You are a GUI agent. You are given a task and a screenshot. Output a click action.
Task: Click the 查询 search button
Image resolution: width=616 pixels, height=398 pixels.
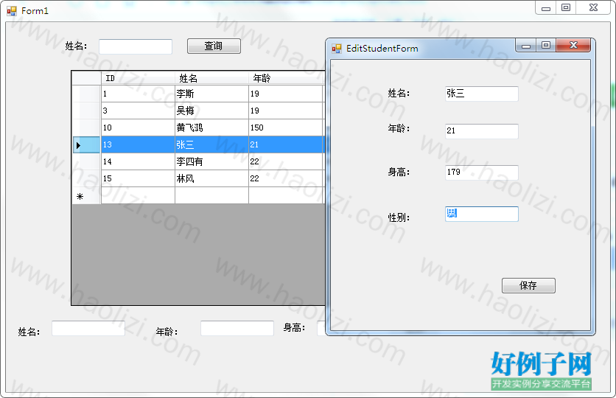click(x=214, y=46)
